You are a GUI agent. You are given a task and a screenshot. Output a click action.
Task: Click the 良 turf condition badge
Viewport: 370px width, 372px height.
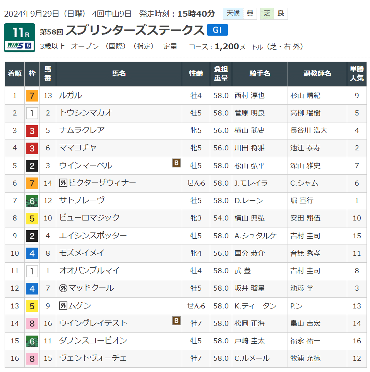point(282,13)
